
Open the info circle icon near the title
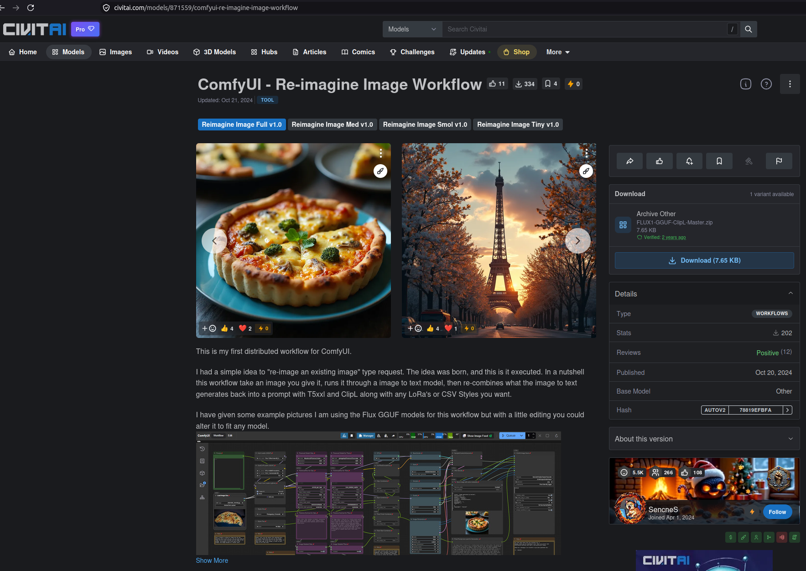point(746,84)
